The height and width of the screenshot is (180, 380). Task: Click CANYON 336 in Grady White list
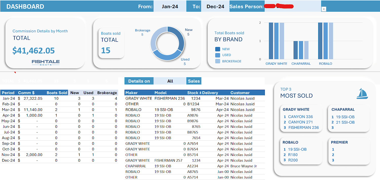300,117
